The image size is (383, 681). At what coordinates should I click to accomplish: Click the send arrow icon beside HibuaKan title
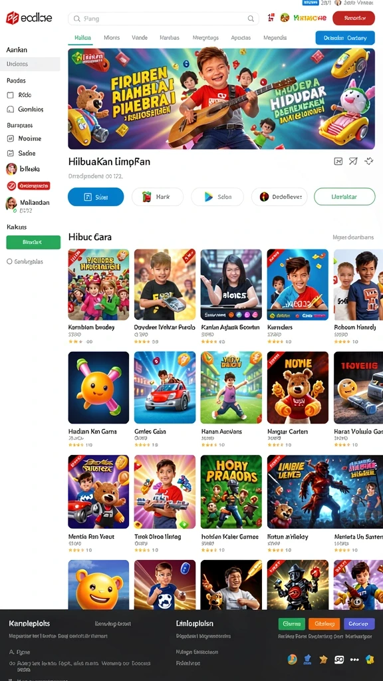coord(353,162)
